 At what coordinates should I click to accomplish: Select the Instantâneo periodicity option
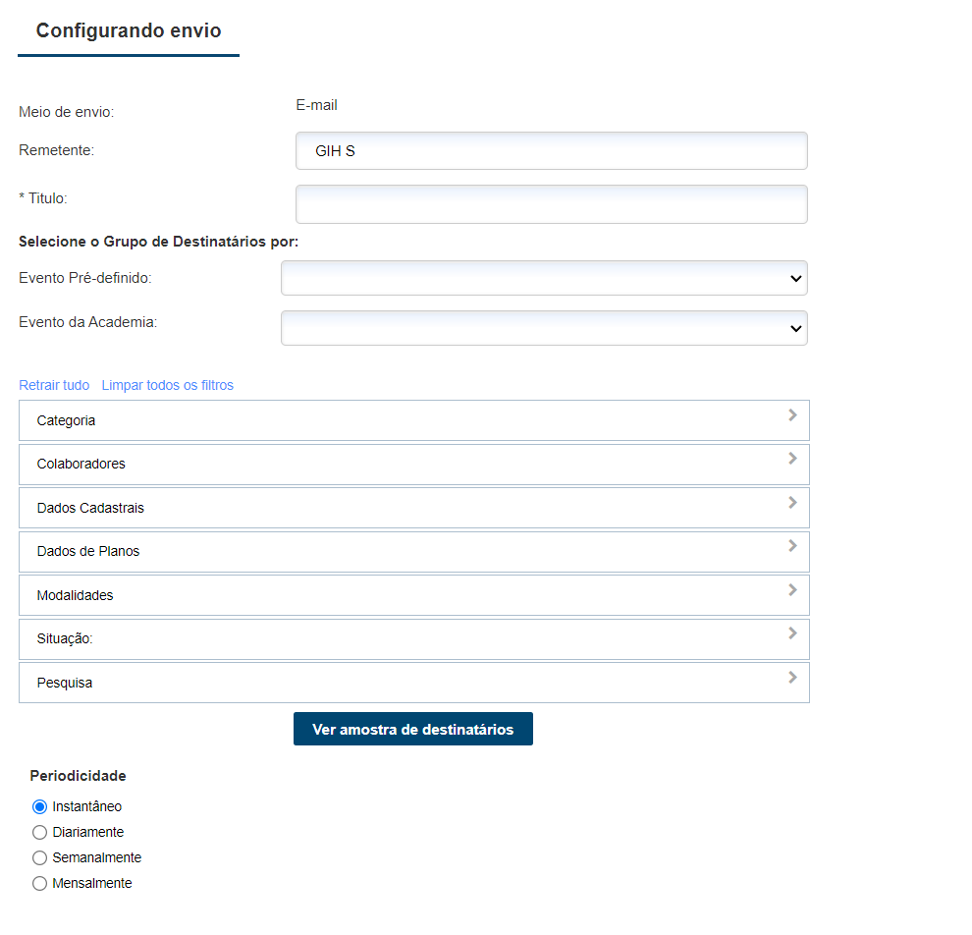point(40,806)
